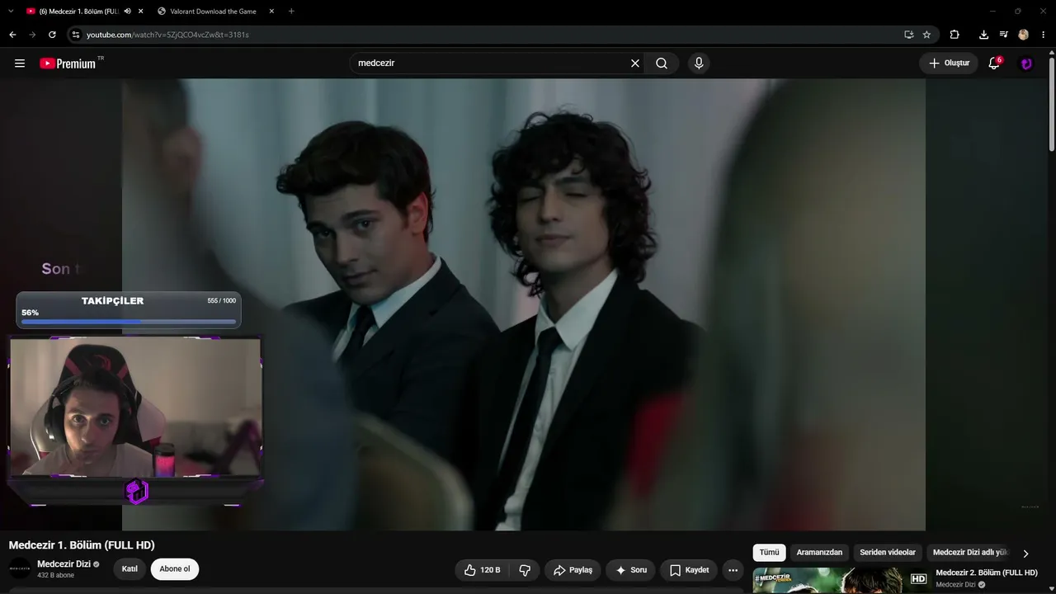The image size is (1056, 594).
Task: Clear the search box text
Action: tap(635, 64)
